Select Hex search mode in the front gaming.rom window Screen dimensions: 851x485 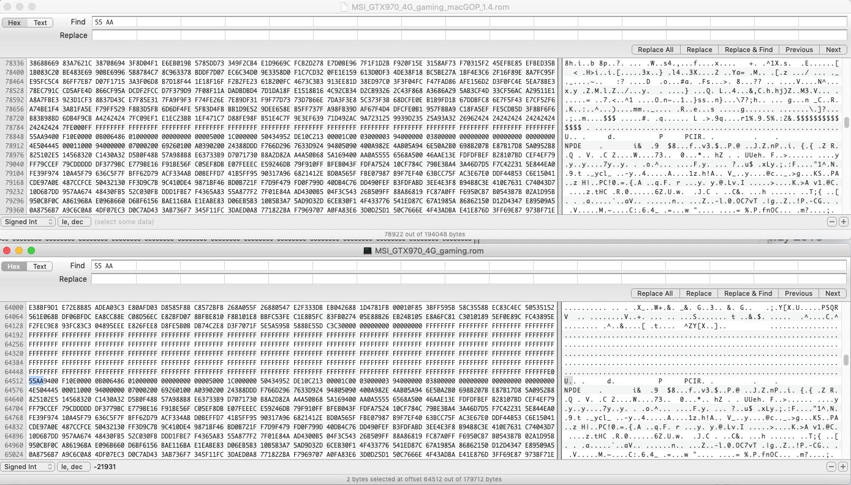[14, 266]
